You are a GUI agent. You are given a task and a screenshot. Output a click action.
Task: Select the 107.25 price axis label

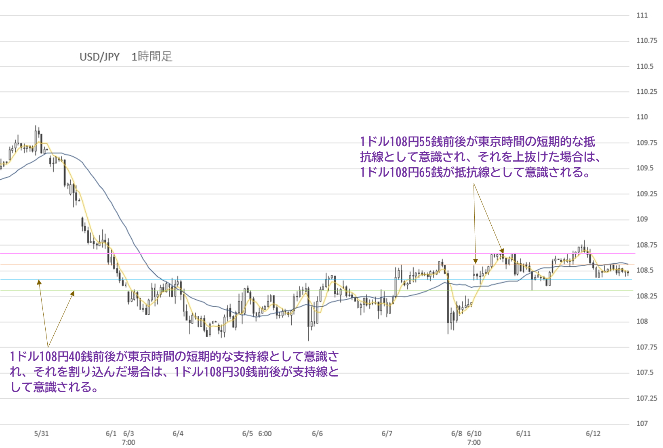647,398
